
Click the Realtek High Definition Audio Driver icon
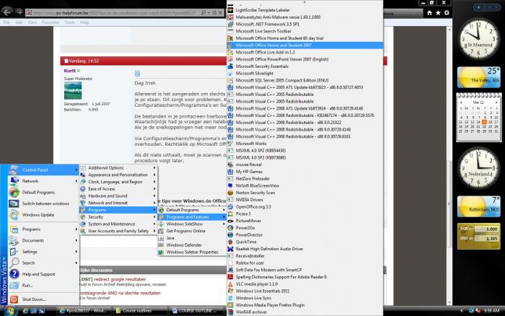pyautogui.click(x=230, y=249)
